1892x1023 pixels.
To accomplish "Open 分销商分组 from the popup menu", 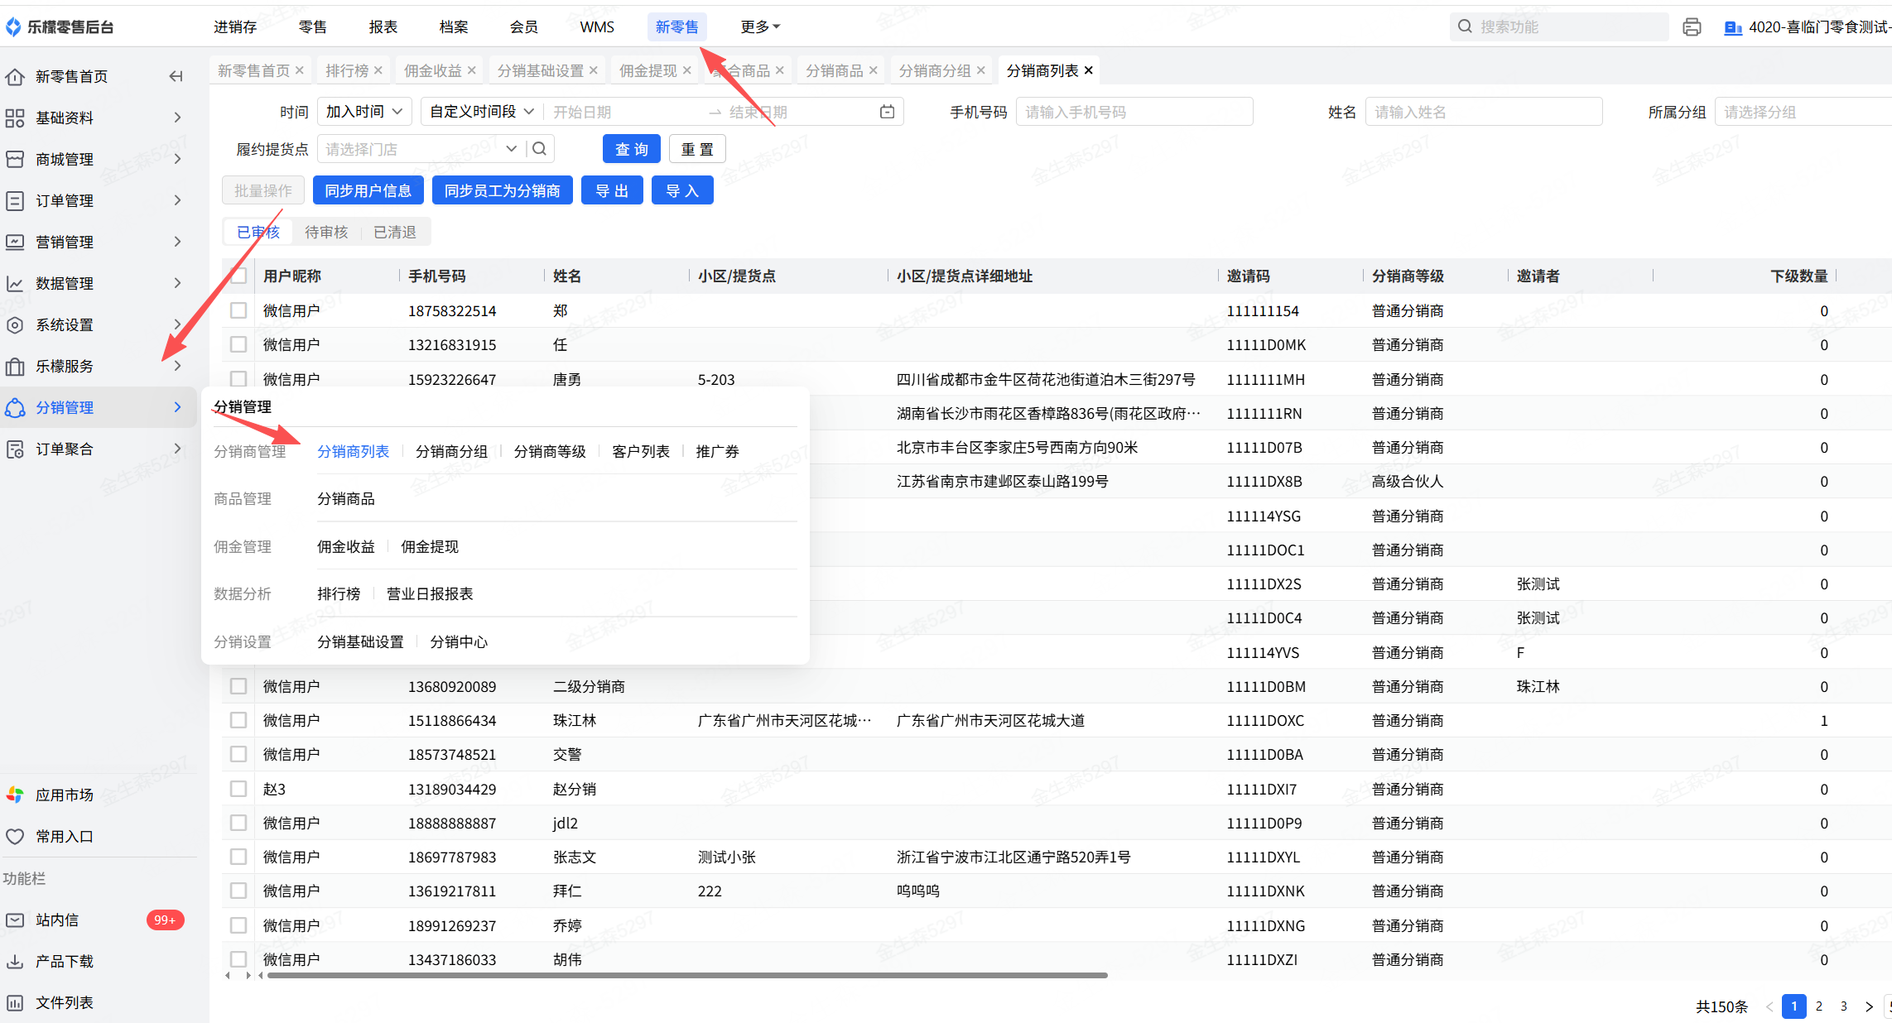I will click(451, 451).
